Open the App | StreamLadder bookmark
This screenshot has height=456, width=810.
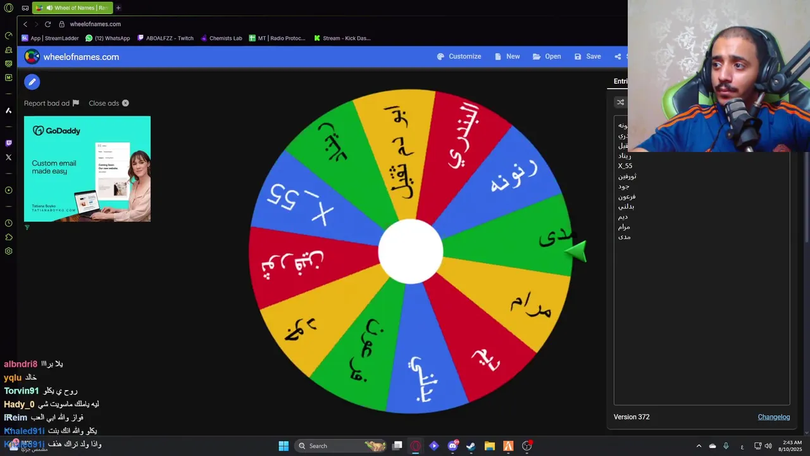click(51, 38)
